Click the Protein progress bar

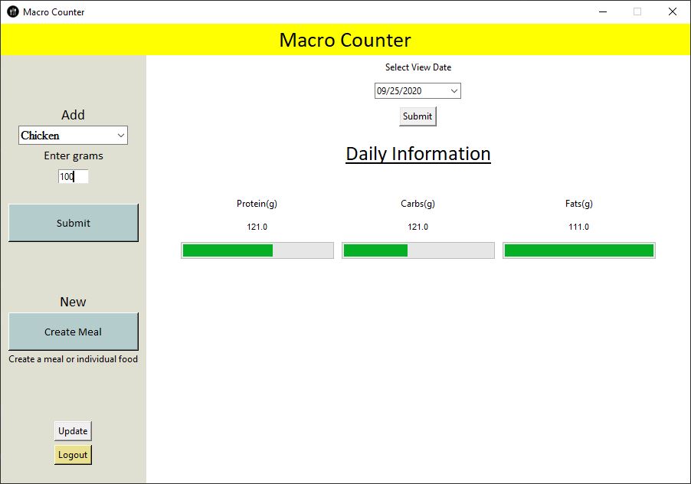coord(257,250)
